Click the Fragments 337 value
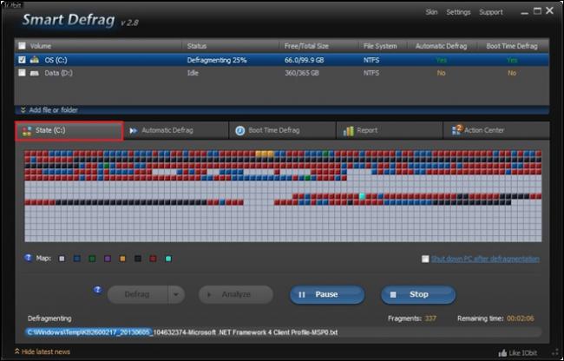564x361 pixels. (430, 318)
